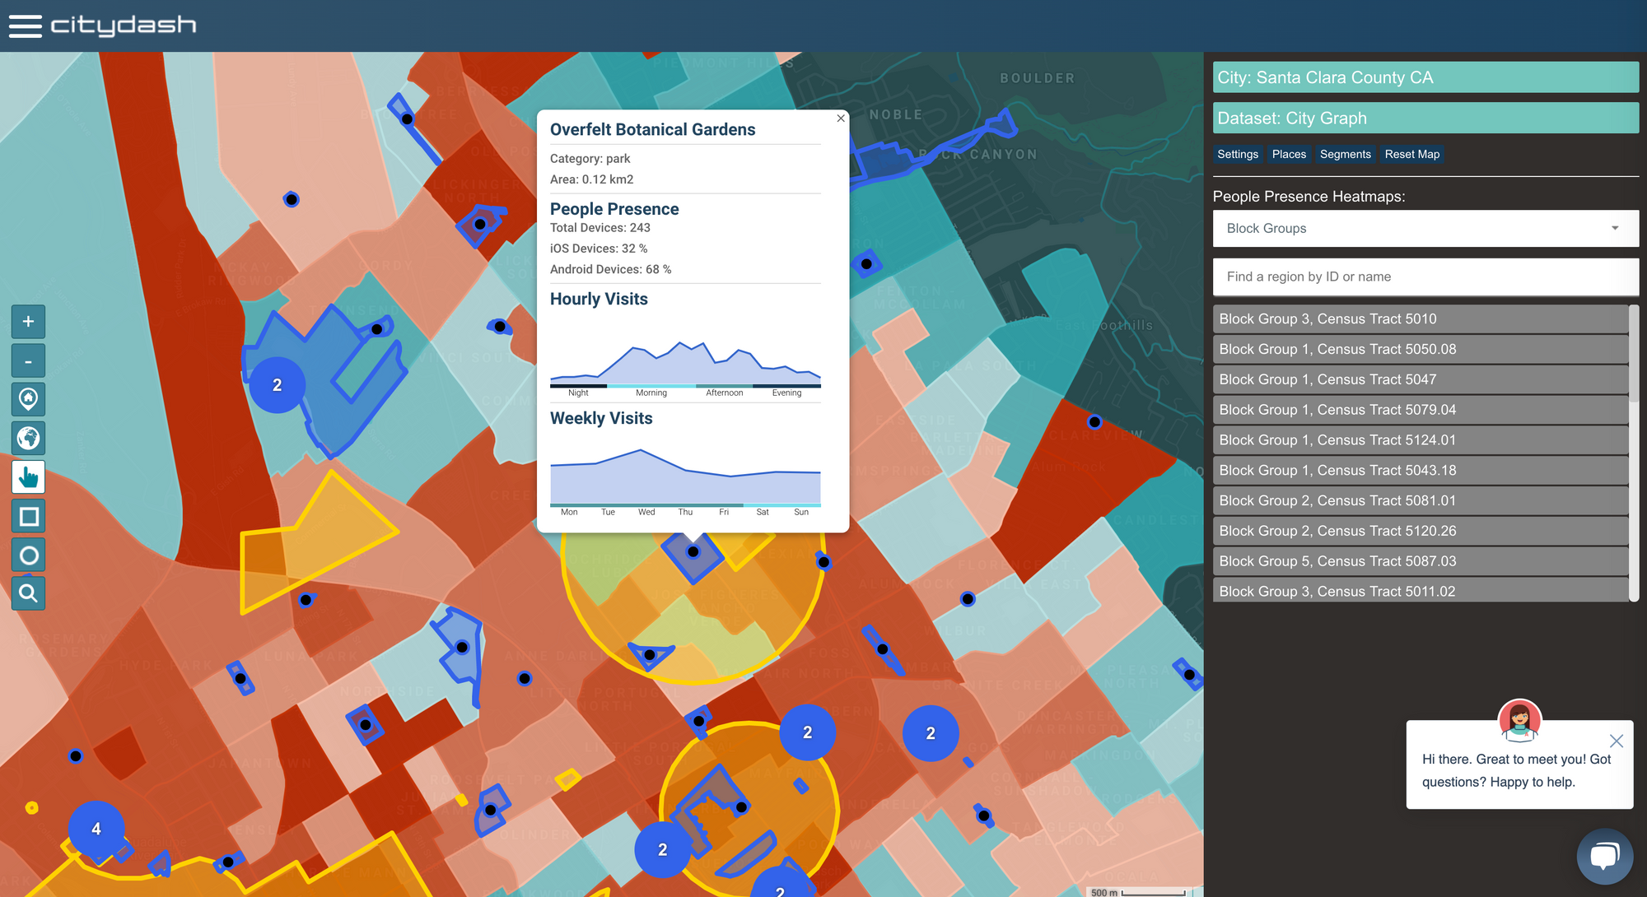Select the circle drawing tool
Screen dimensions: 1647x897
28,555
